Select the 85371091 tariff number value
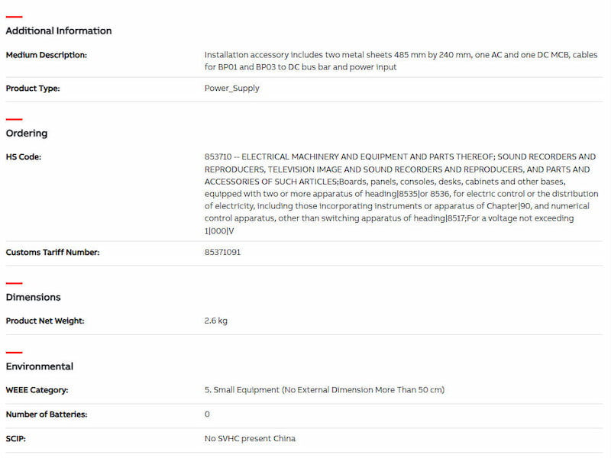This screenshot has width=611, height=458. coord(223,252)
